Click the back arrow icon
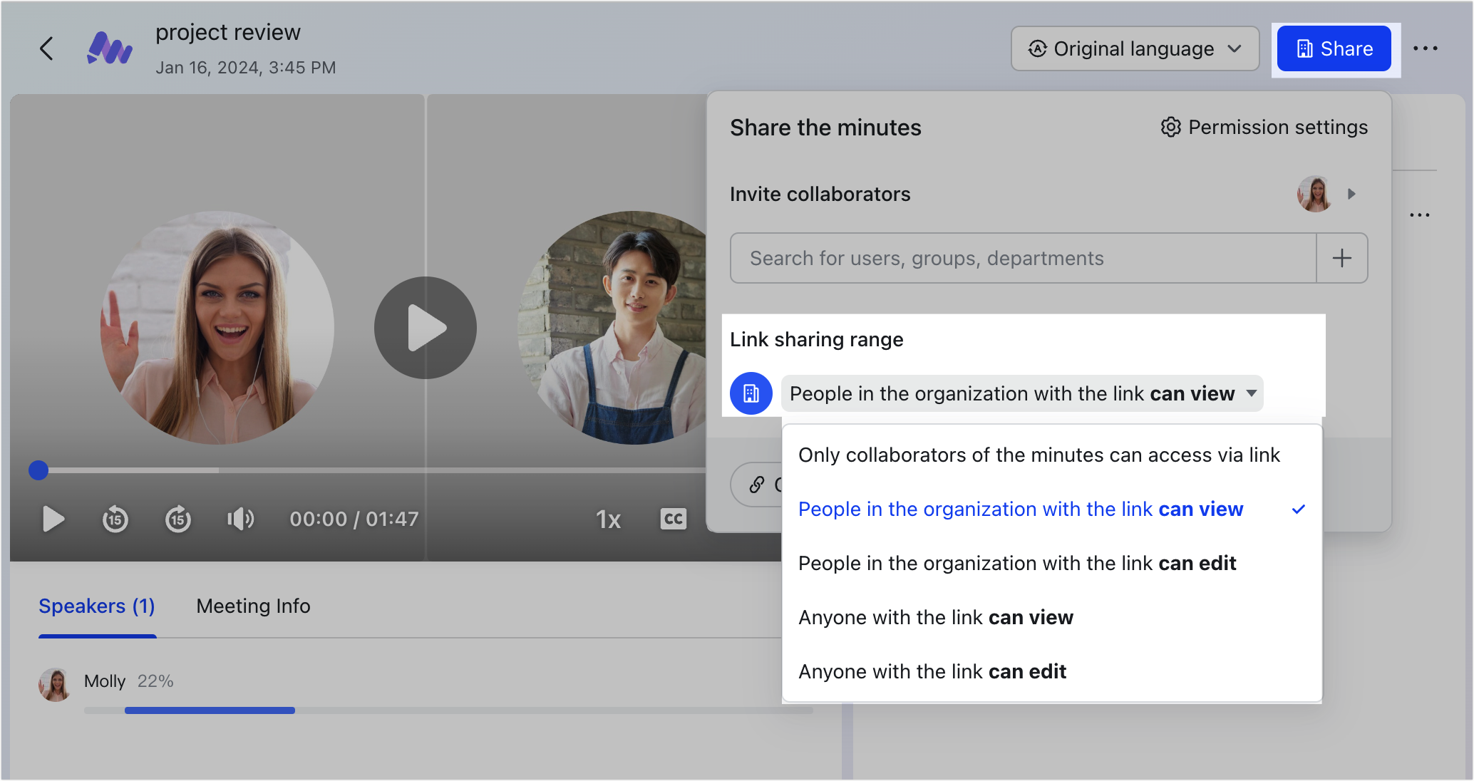Screen dimensions: 1474x781 [x=47, y=48]
